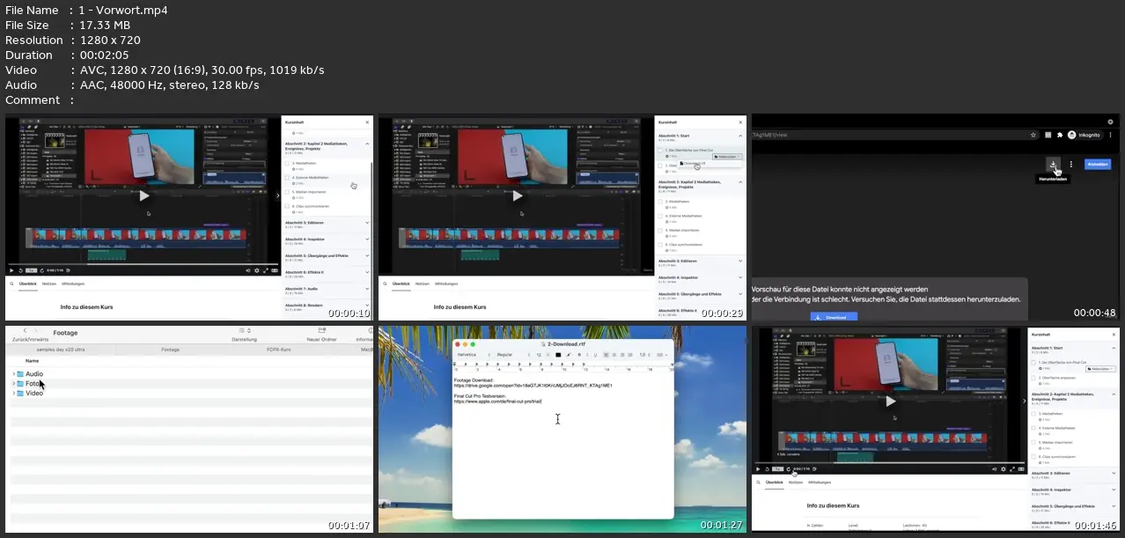Toggle Bold in the TextEdit toolbar
This screenshot has height=538, width=1125.
pos(579,355)
